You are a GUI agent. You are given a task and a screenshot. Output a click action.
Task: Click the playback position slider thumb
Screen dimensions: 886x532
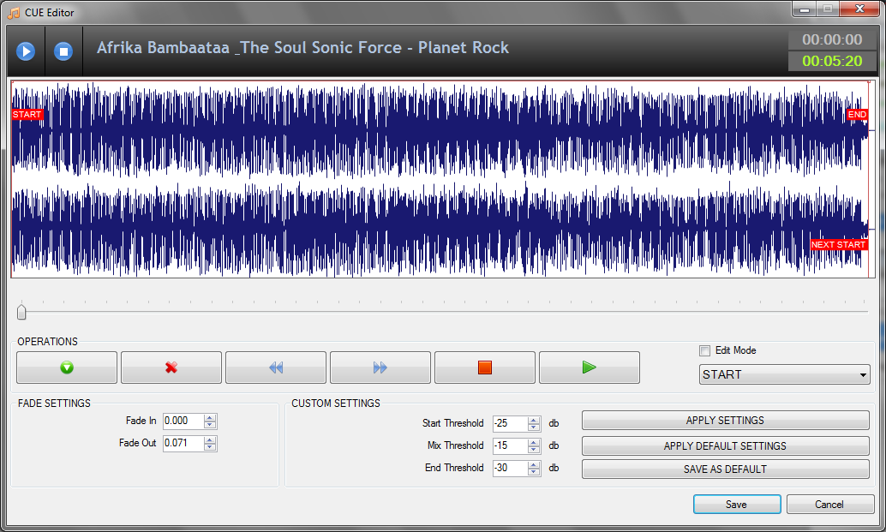[x=21, y=312]
